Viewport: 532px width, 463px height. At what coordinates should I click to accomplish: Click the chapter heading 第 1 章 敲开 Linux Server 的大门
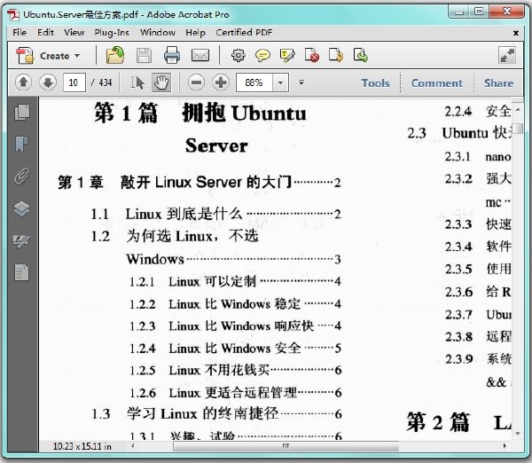click(x=199, y=183)
